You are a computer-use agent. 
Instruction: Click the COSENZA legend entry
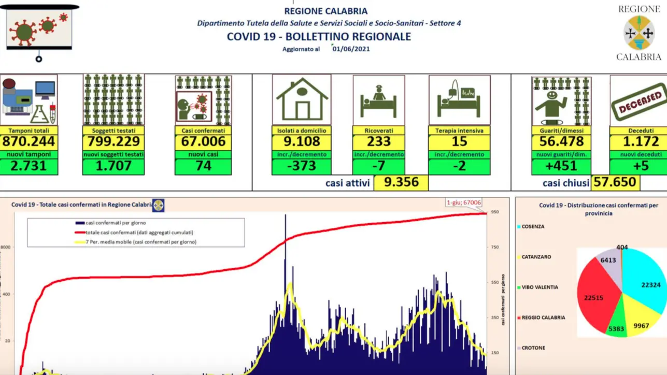point(533,226)
